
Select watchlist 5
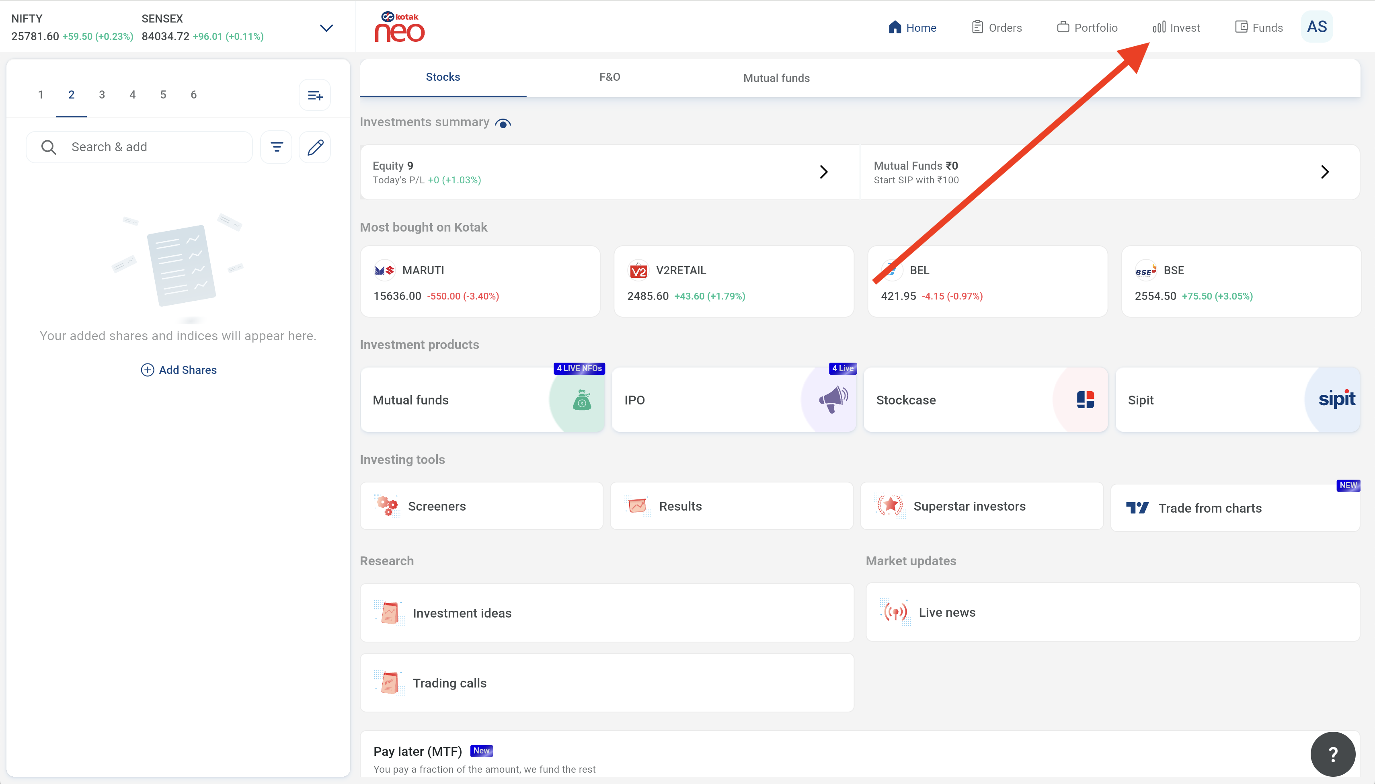[163, 95]
